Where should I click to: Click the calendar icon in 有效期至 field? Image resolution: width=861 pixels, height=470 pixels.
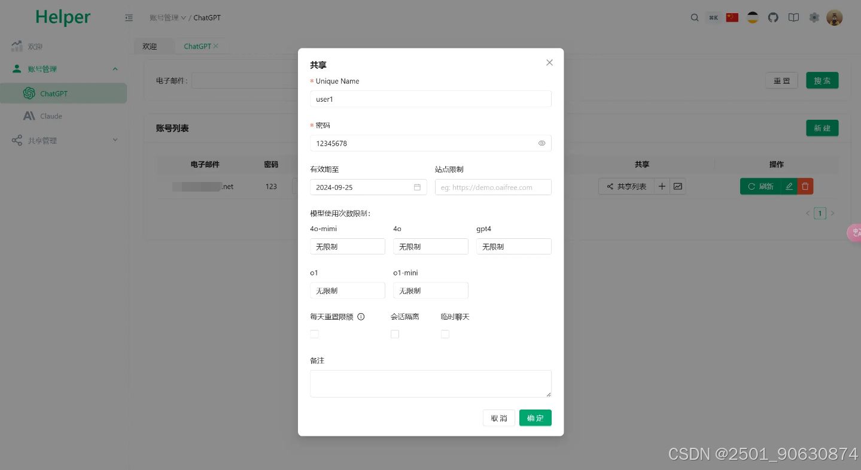tap(417, 187)
